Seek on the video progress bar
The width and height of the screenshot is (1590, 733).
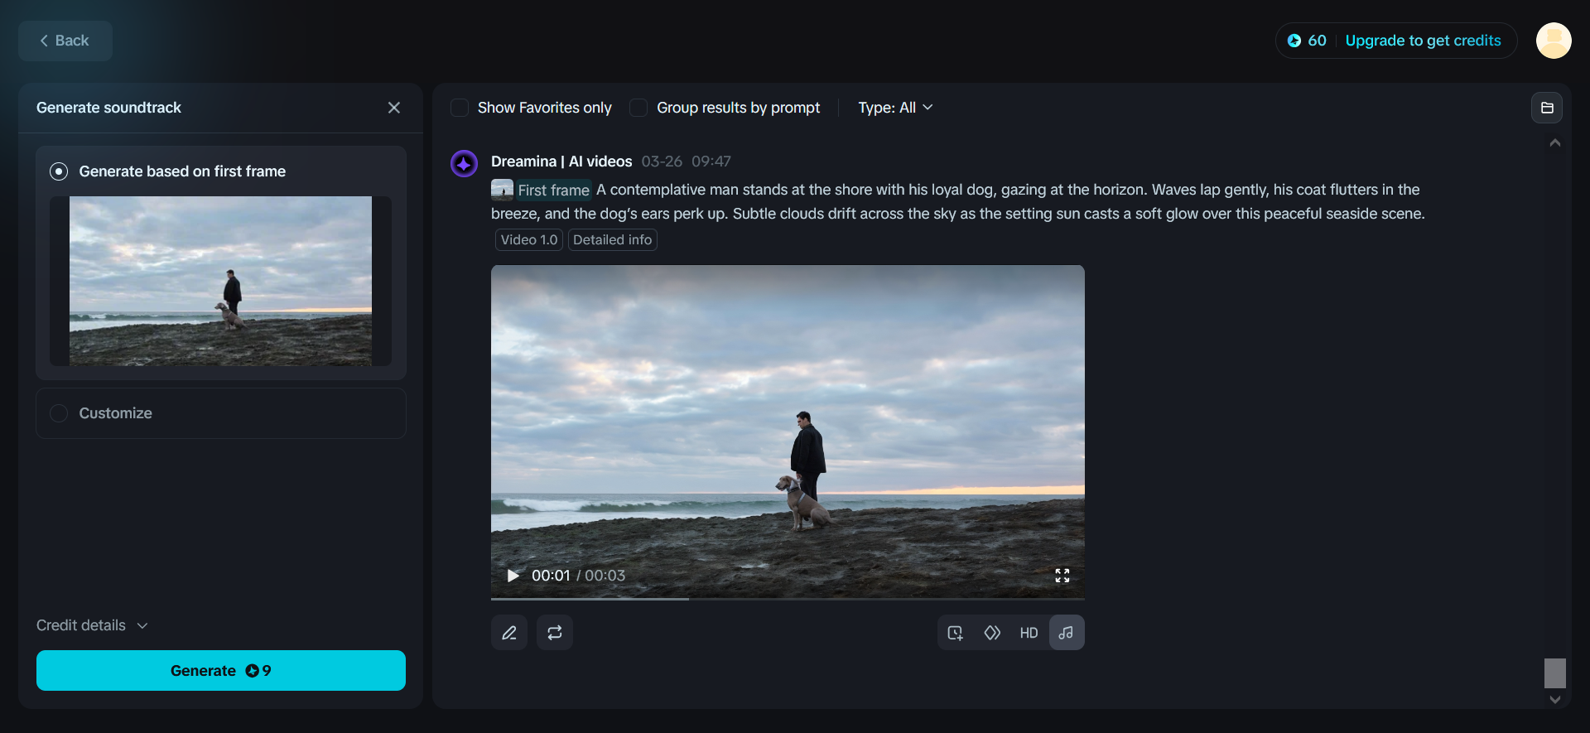point(788,598)
